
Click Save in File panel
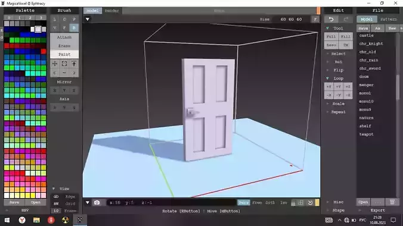(x=363, y=28)
